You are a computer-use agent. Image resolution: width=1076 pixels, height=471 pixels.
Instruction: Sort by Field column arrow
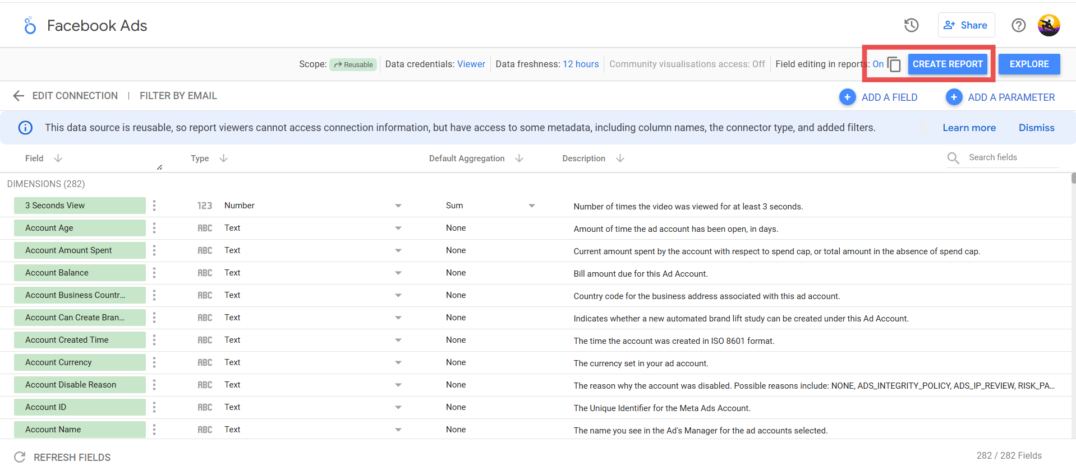(58, 158)
